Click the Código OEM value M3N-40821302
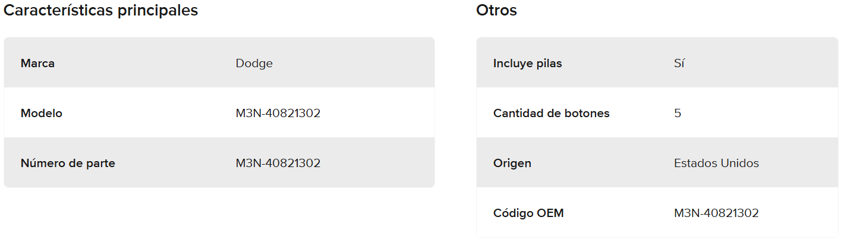Screen dimensions: 844x242 click(x=716, y=213)
